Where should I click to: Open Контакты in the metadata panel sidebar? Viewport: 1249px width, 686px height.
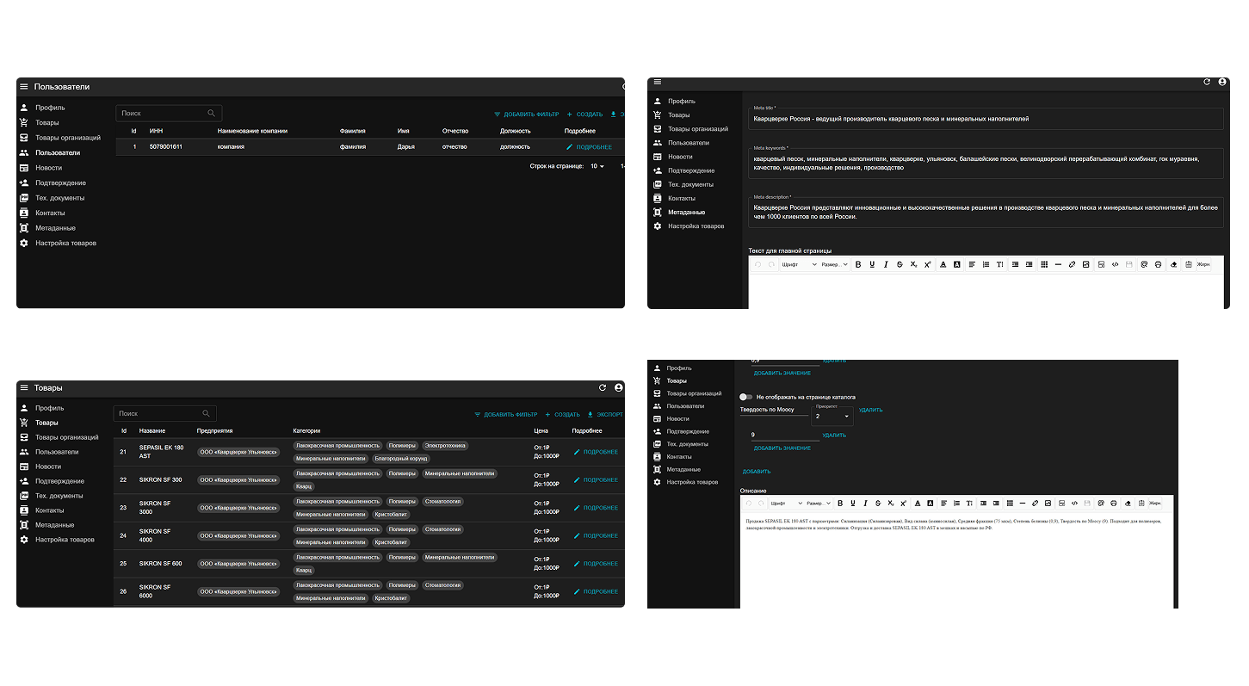pyautogui.click(x=682, y=198)
